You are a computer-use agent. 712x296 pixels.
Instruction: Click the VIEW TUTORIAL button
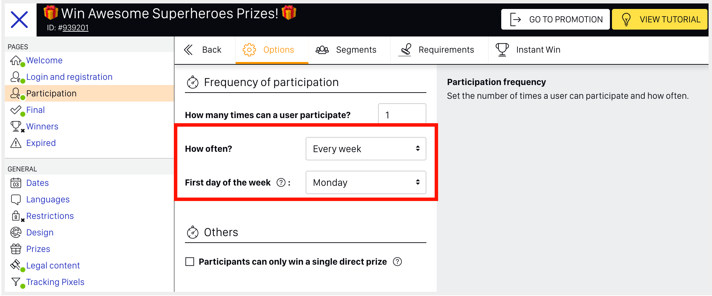coord(660,19)
